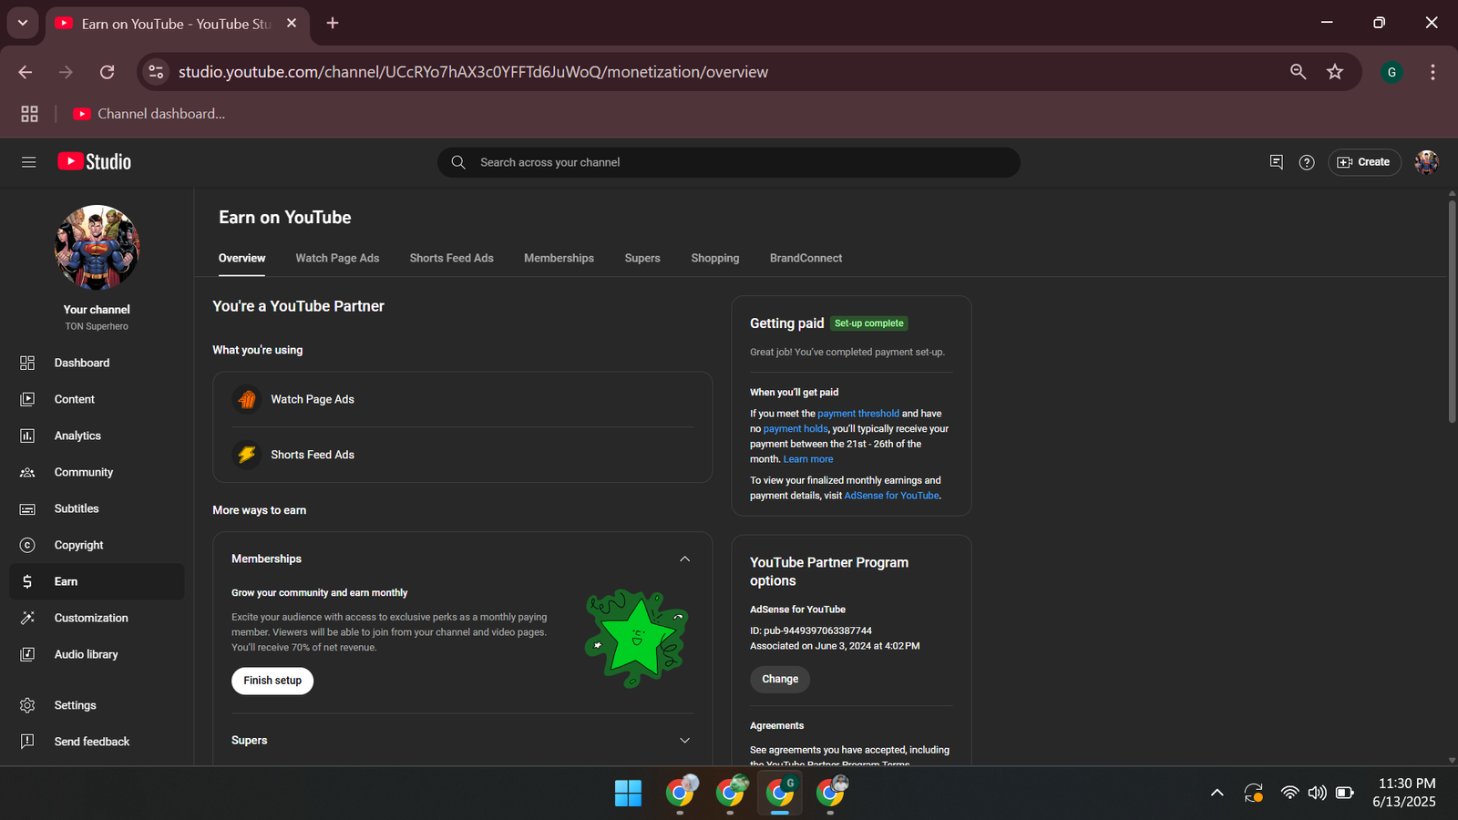The image size is (1458, 820).
Task: Open the payment holds link
Action: (x=796, y=429)
